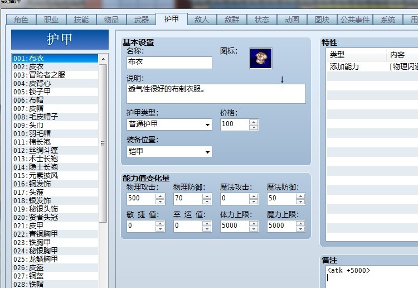Image resolution: width=418 pixels, height=288 pixels.
Task: Increase 敏捷值 with the up arrow
Action: [x=160, y=223]
